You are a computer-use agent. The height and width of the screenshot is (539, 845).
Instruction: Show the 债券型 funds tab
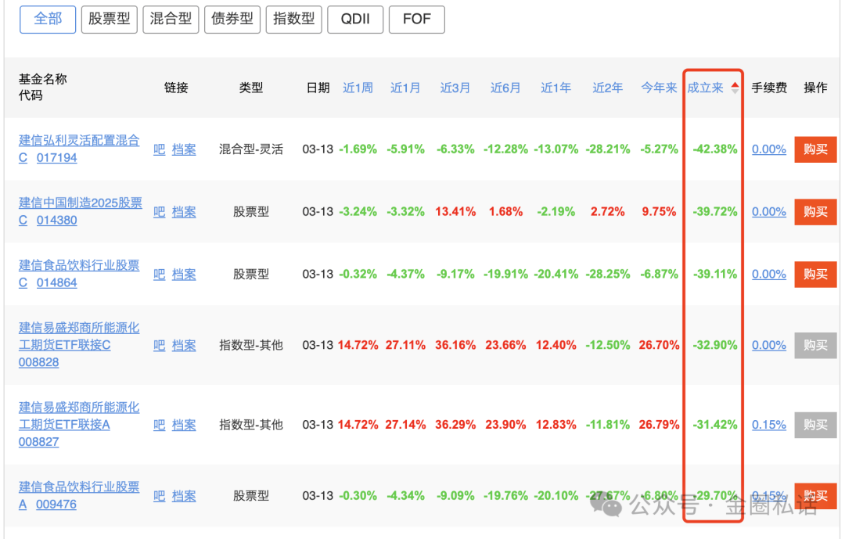click(232, 19)
